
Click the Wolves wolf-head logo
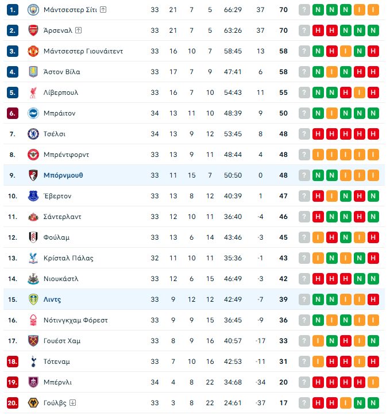tap(33, 403)
